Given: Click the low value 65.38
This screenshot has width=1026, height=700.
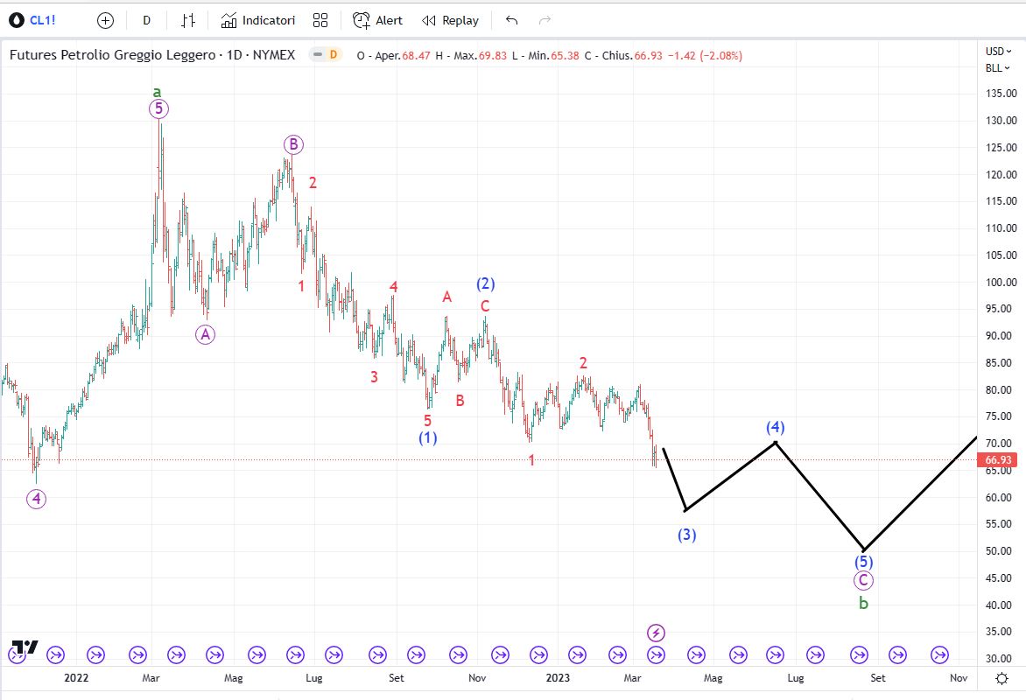Looking at the screenshot, I should pos(565,56).
